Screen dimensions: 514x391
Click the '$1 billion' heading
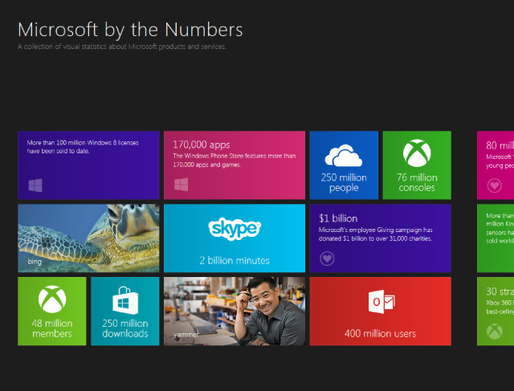tap(338, 218)
